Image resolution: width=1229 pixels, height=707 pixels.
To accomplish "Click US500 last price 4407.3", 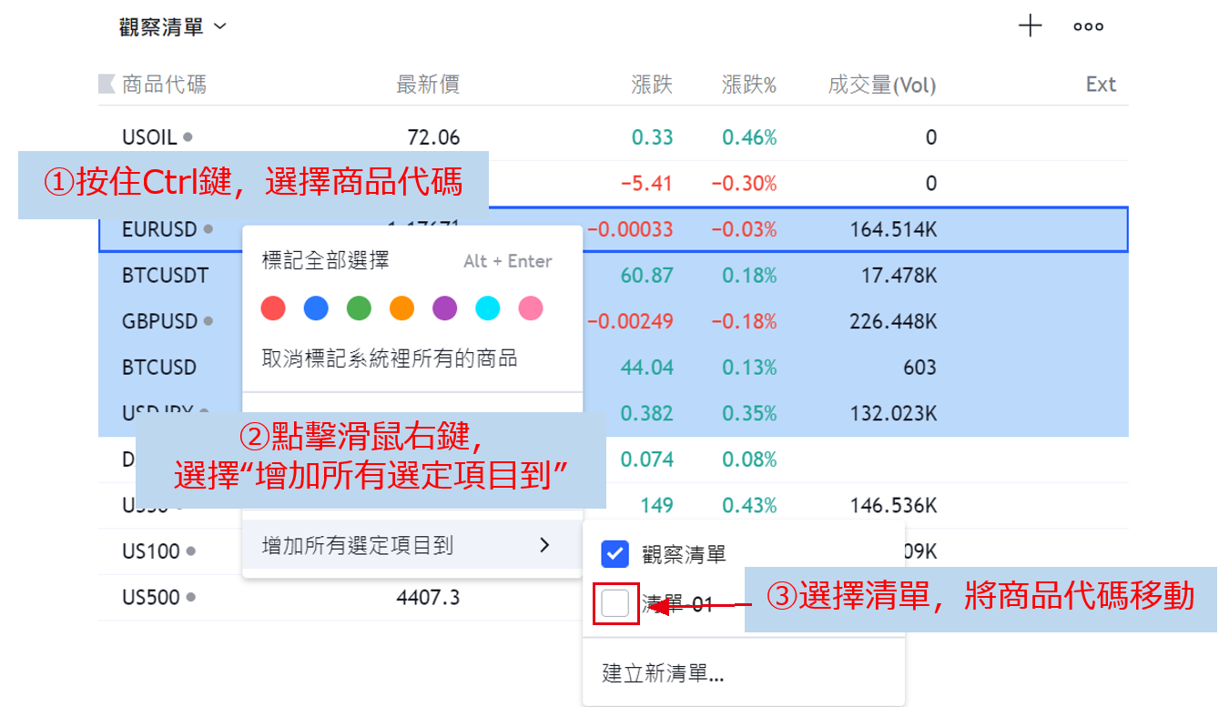I will coord(428,598).
